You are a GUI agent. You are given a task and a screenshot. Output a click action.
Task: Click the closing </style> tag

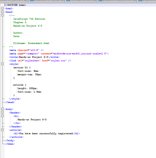(15, 99)
